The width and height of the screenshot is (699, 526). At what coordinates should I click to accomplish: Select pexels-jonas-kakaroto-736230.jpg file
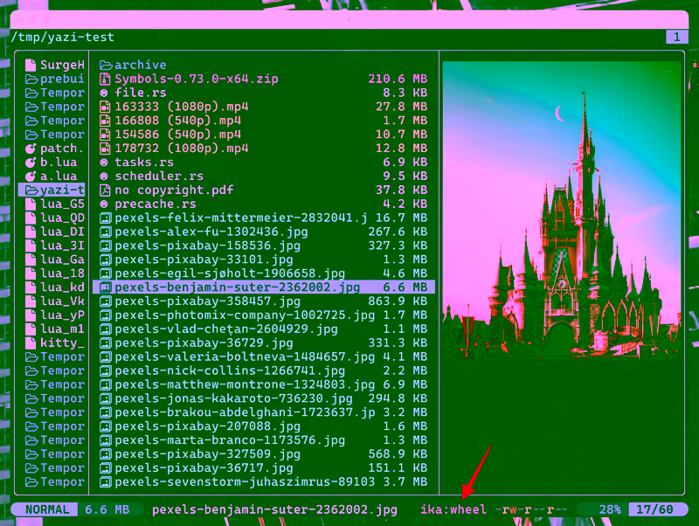click(x=264, y=398)
